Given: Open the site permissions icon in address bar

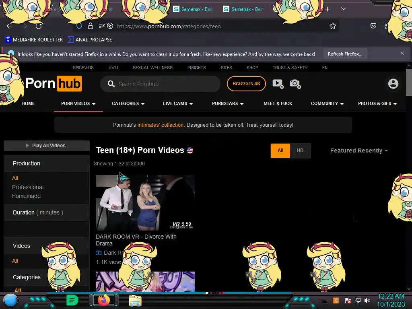Looking at the screenshot, I should coord(102,26).
